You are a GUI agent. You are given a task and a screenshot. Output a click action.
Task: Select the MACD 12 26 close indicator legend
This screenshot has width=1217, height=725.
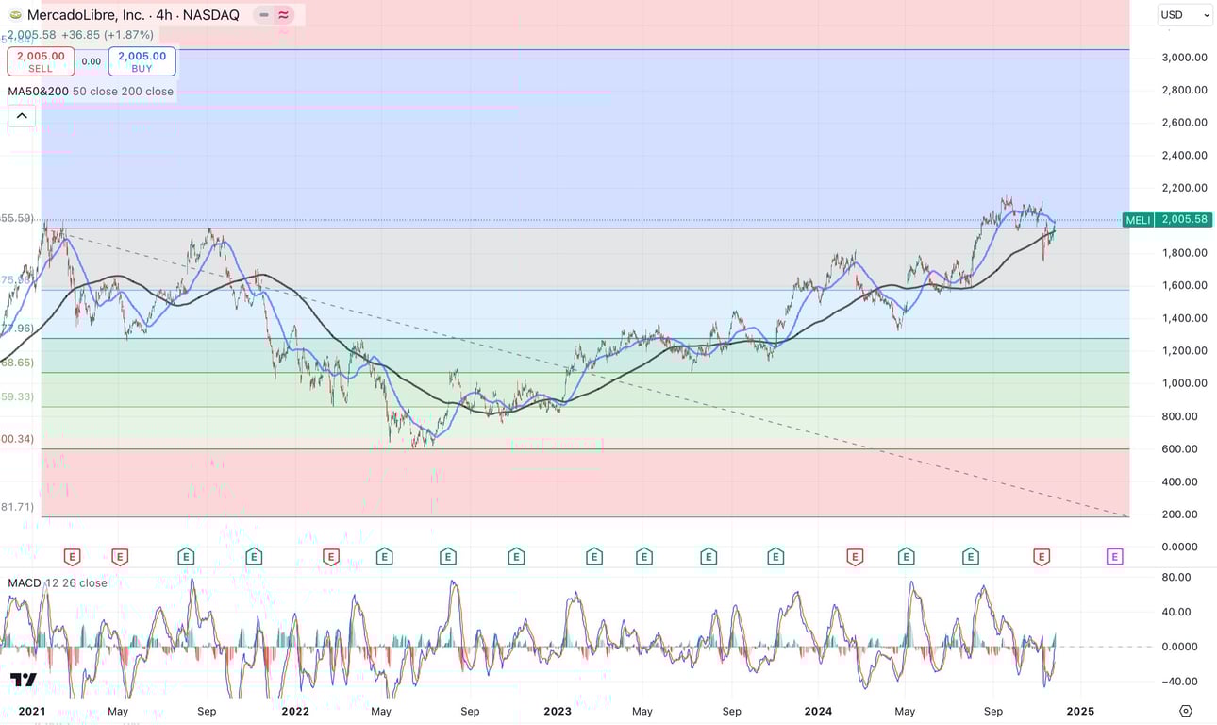pyautogui.click(x=58, y=583)
